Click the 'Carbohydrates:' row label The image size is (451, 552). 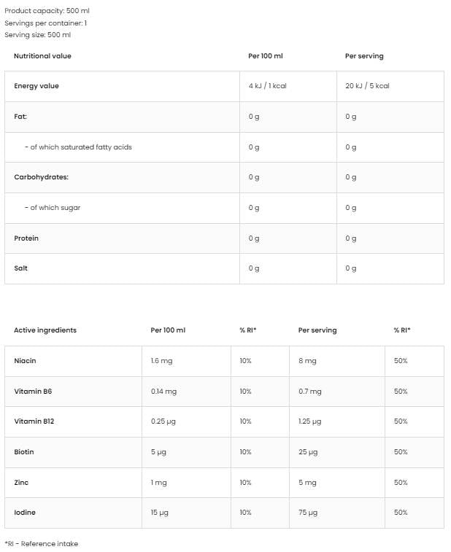click(x=41, y=177)
